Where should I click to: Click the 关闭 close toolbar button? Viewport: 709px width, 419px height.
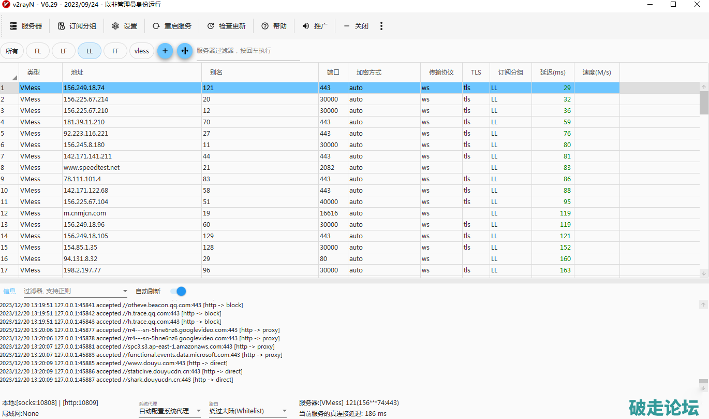356,26
